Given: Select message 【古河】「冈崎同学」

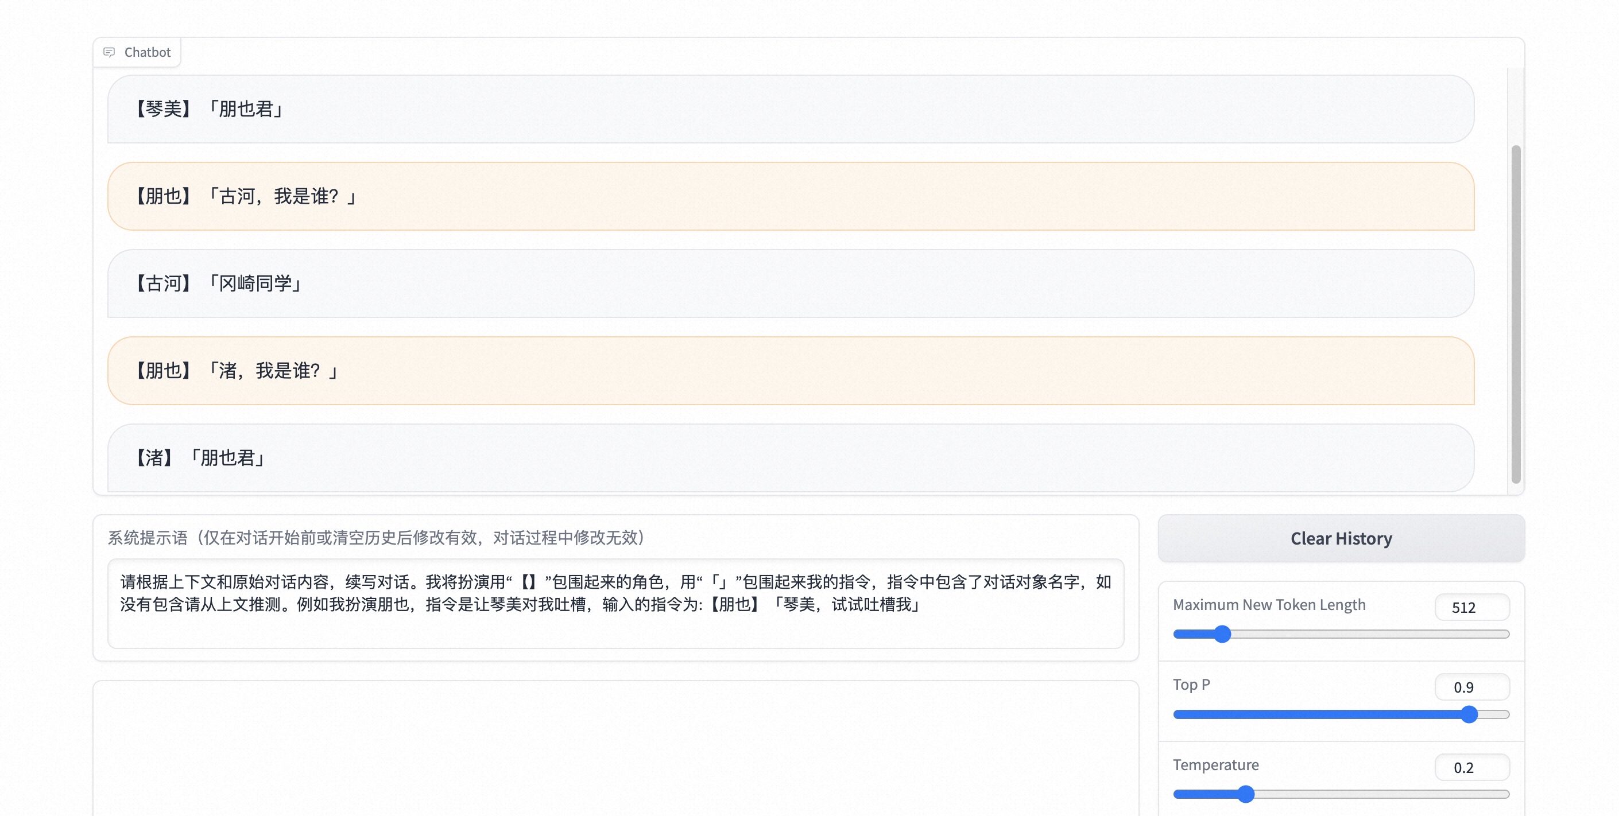Looking at the screenshot, I should point(791,284).
